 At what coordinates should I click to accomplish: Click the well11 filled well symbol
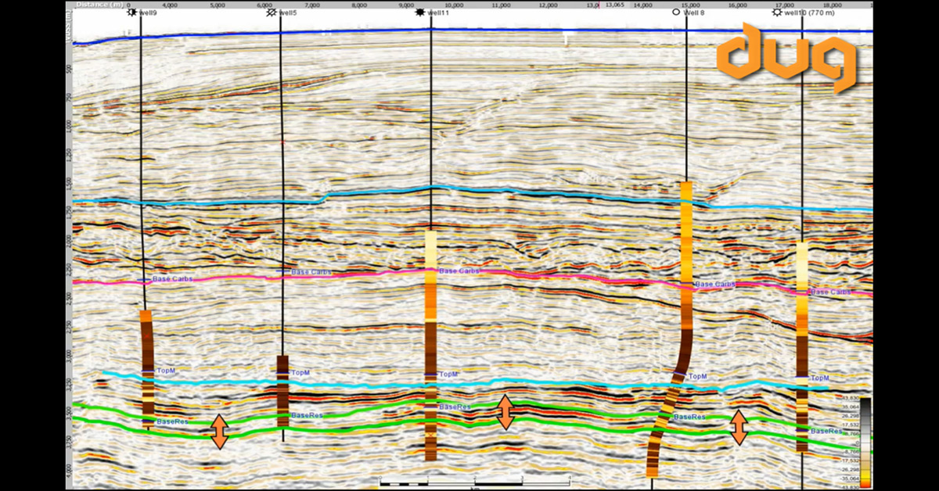[420, 13]
